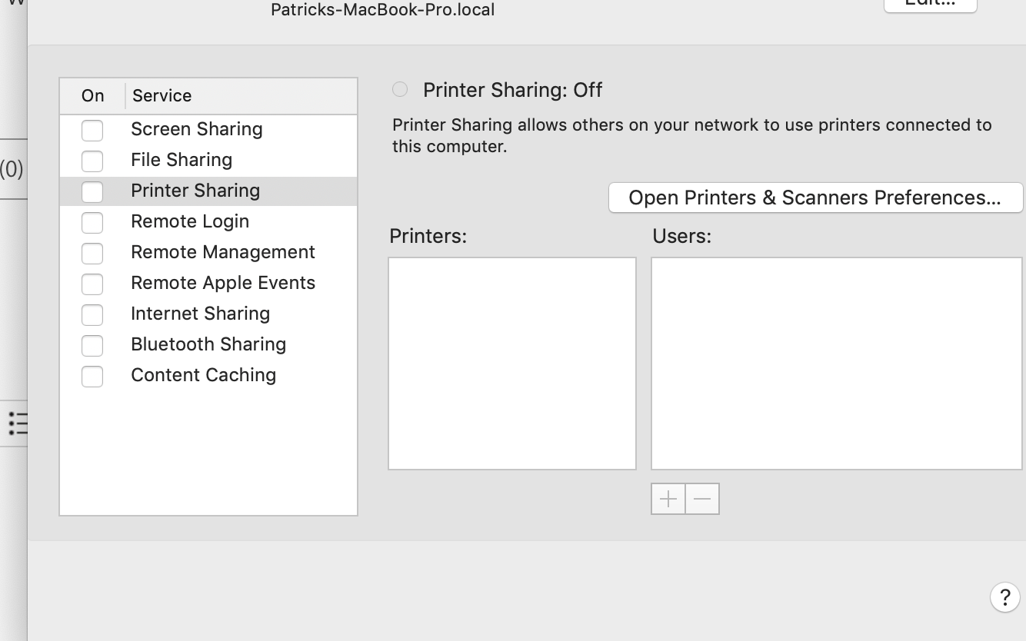The width and height of the screenshot is (1026, 641).
Task: Click the partially visible Edit button
Action: (930, 5)
